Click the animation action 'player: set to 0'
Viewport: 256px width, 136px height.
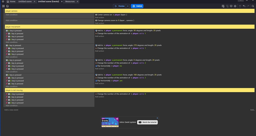(x=120, y=94)
